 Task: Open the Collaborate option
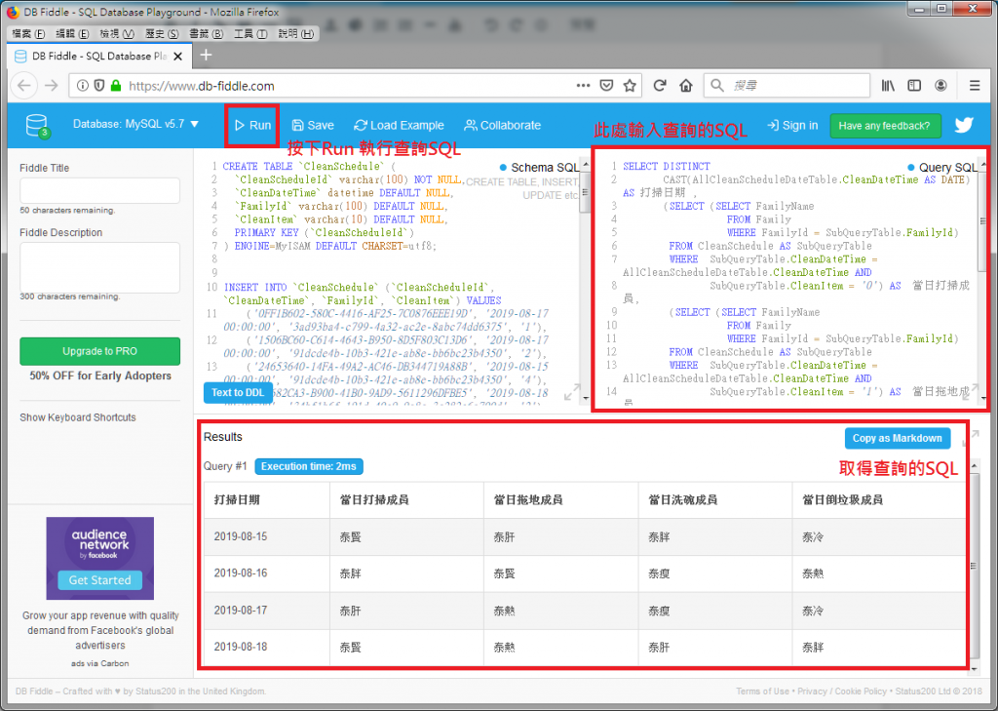[502, 126]
